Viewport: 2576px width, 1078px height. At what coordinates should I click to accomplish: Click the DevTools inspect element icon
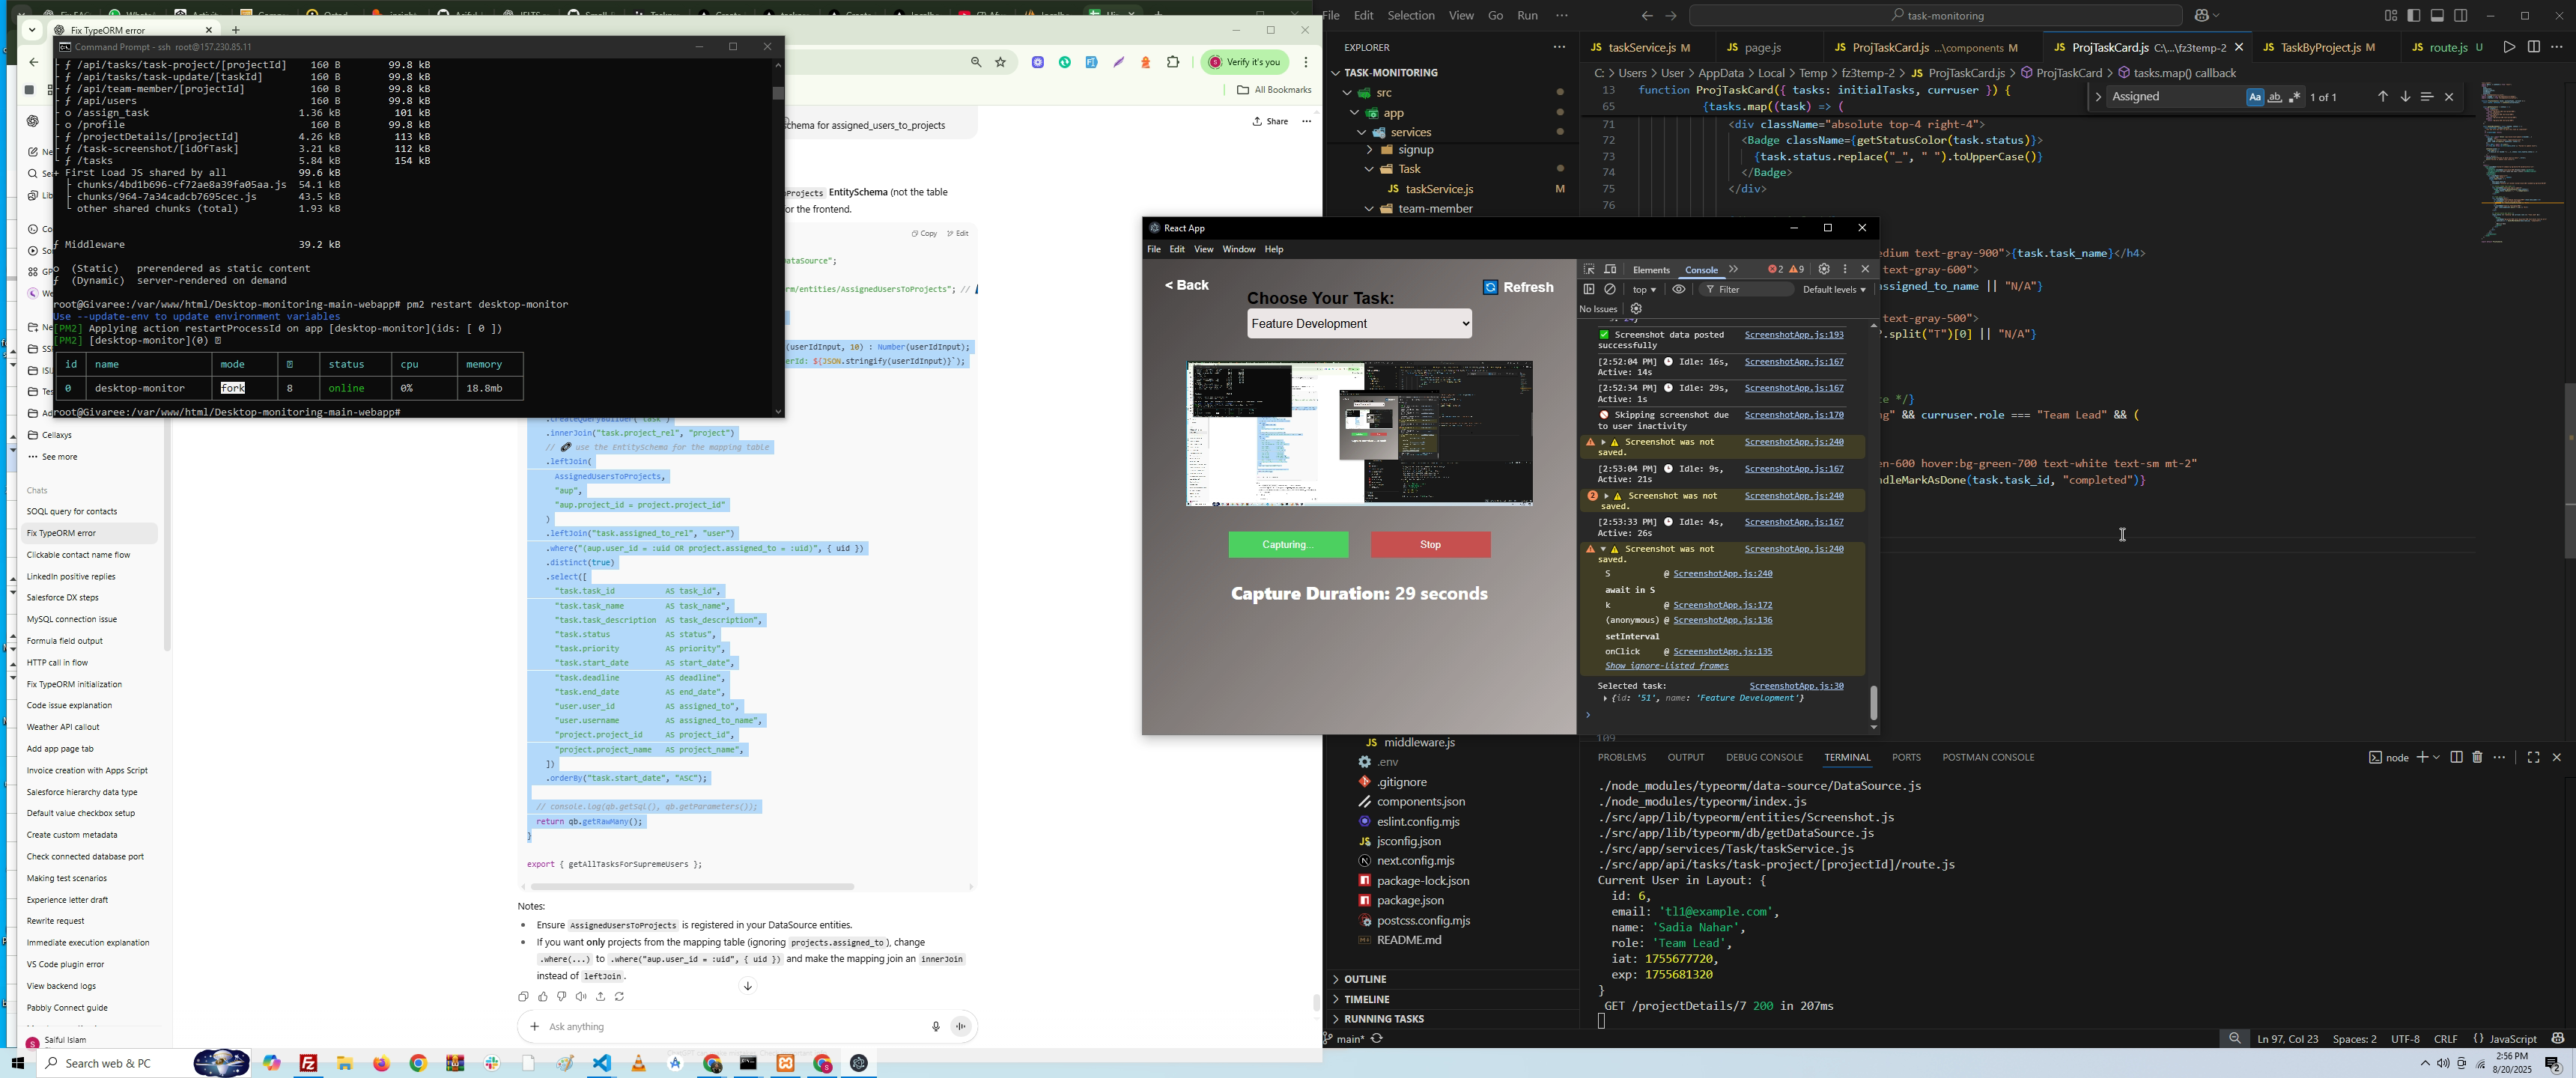coord(1589,269)
